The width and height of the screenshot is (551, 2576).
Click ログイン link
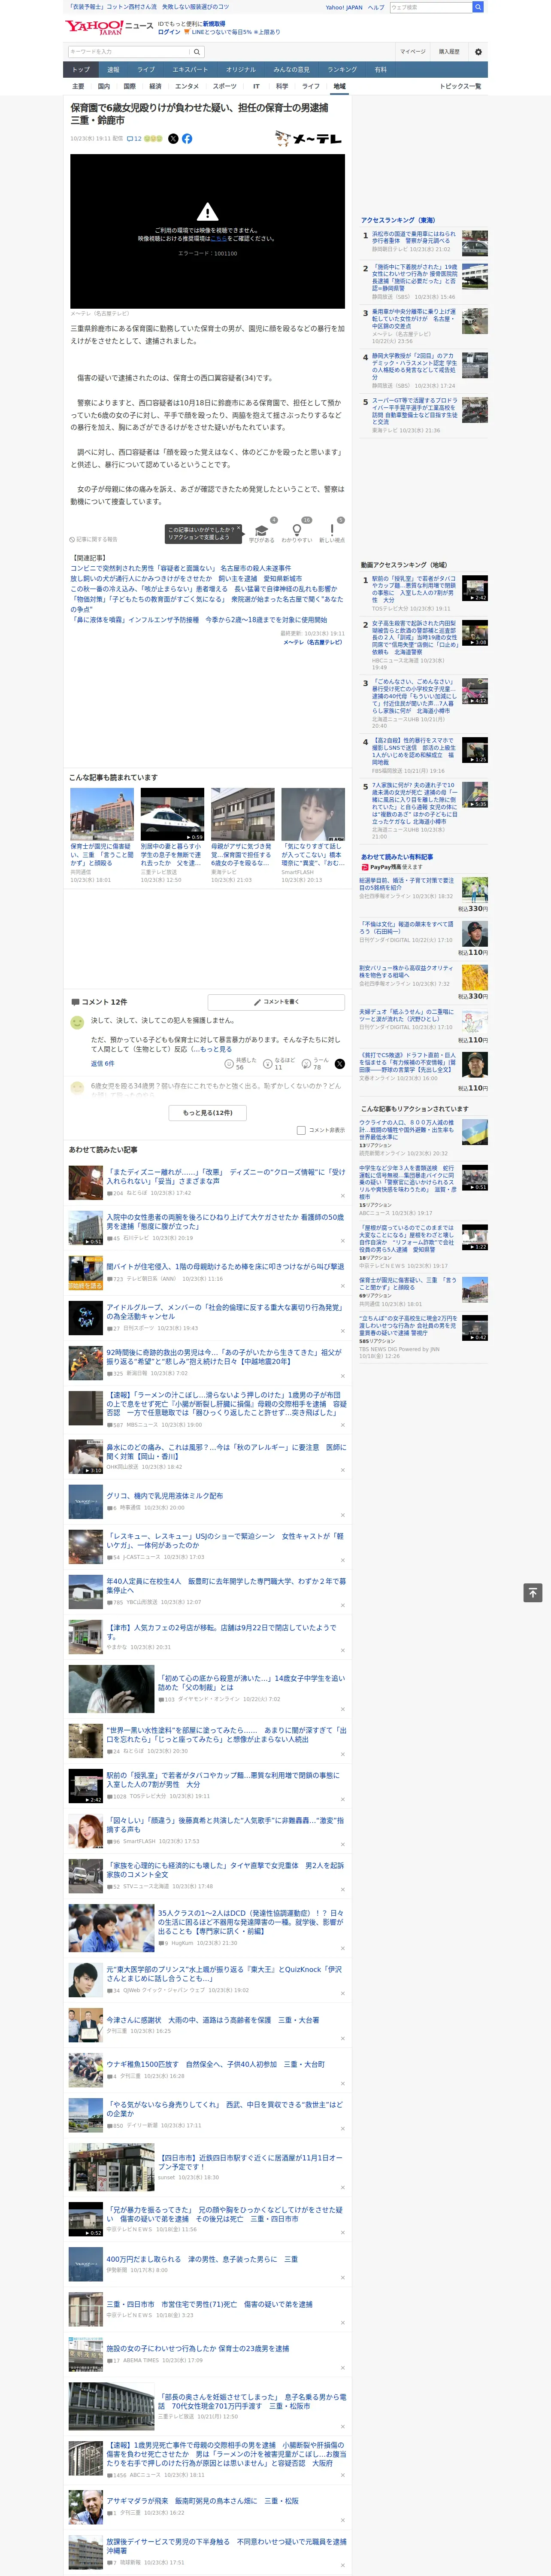coord(169,32)
